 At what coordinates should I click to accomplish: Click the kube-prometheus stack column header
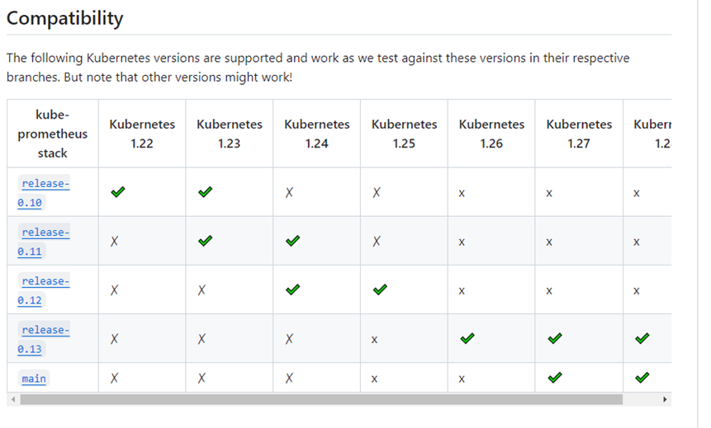[53, 134]
